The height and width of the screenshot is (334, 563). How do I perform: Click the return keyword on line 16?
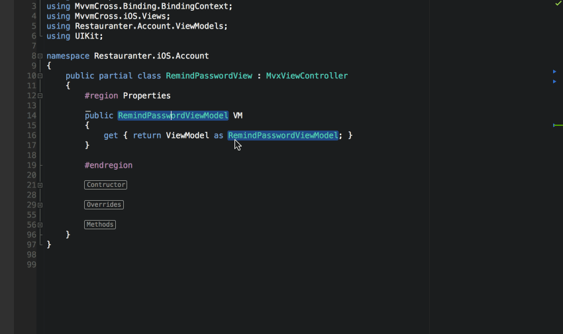147,135
